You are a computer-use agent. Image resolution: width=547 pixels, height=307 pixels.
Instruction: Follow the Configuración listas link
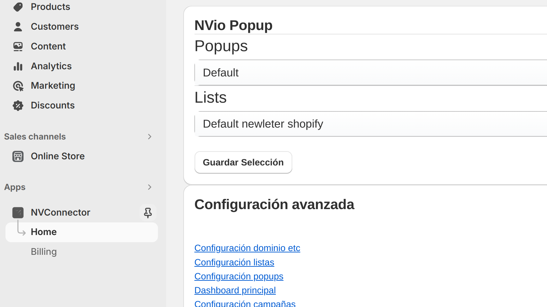tap(234, 262)
